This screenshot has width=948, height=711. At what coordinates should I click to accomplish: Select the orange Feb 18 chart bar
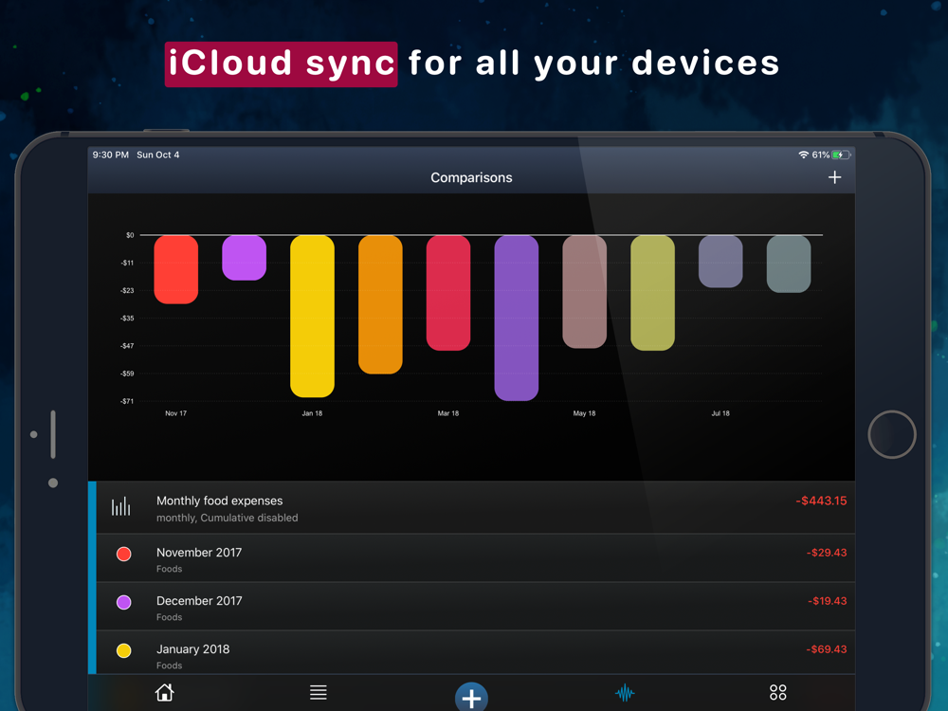(380, 304)
